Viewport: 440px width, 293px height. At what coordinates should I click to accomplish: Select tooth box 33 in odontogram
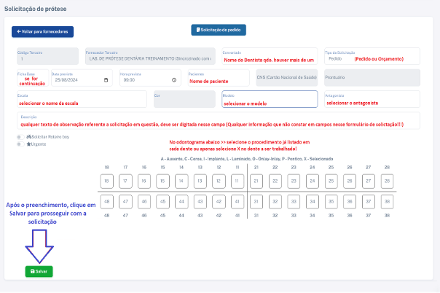(x=294, y=202)
